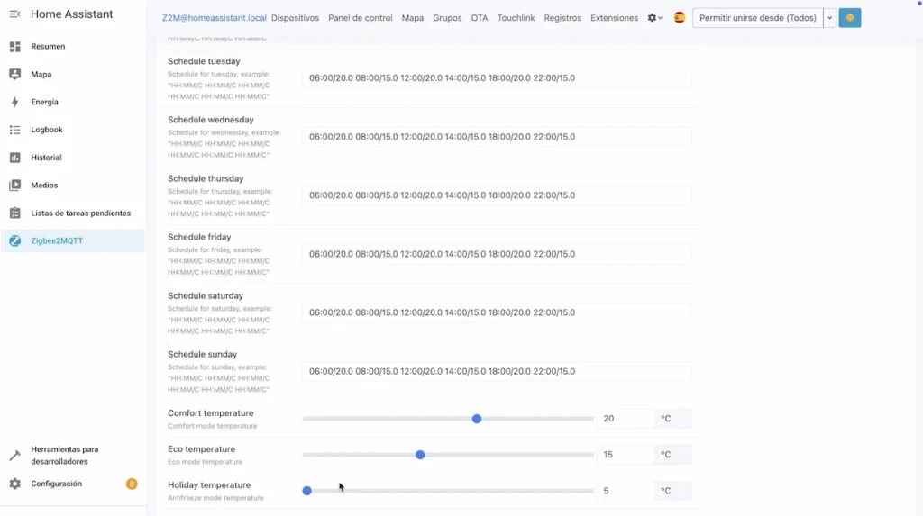Viewport: 923px width, 516px height.
Task: Open the developer tools hammer icon
Action: click(14, 456)
